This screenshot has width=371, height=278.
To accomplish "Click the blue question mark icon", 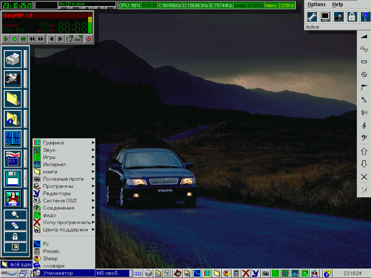I will click(365, 17).
